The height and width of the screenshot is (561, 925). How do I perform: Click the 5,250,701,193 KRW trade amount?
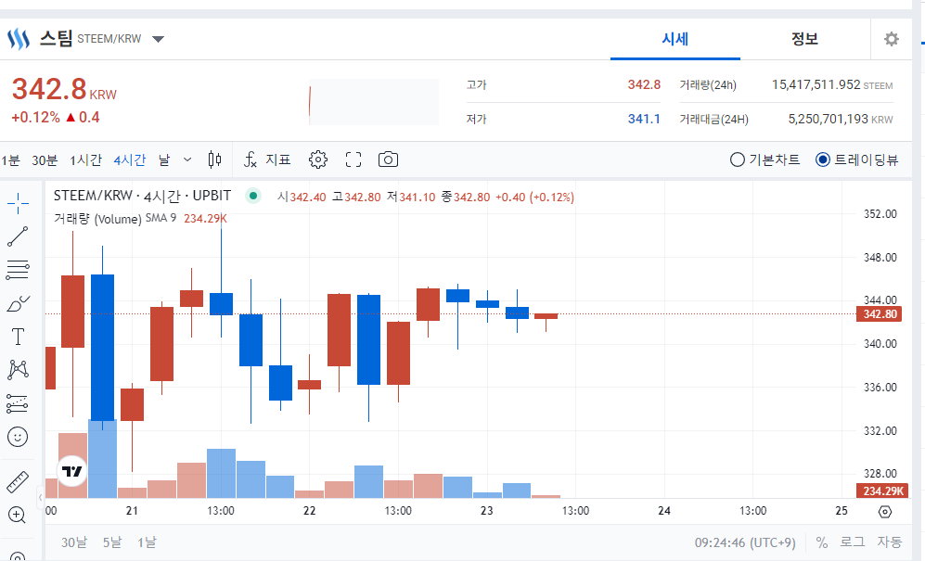click(x=841, y=119)
